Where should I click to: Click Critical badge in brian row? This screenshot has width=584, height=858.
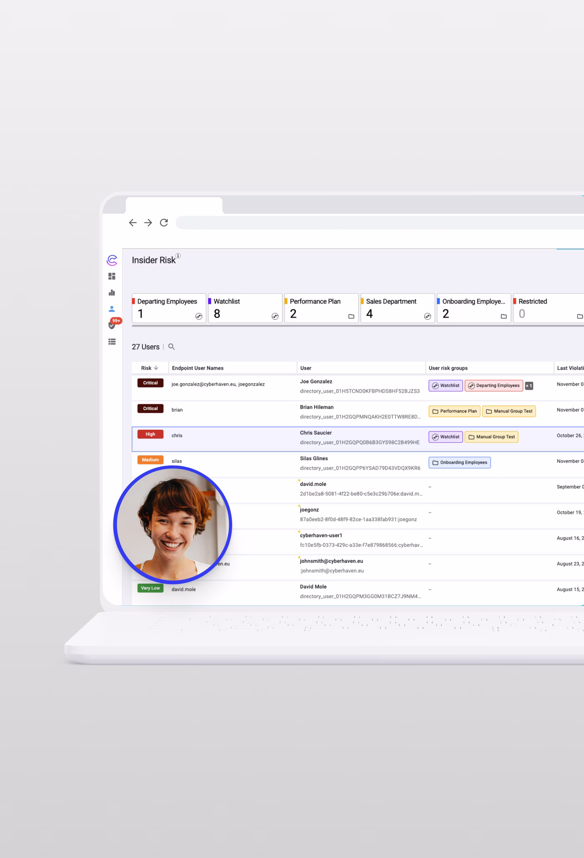pos(150,409)
